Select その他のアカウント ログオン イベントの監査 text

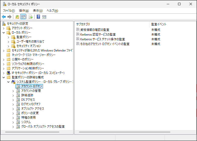(x=105, y=44)
